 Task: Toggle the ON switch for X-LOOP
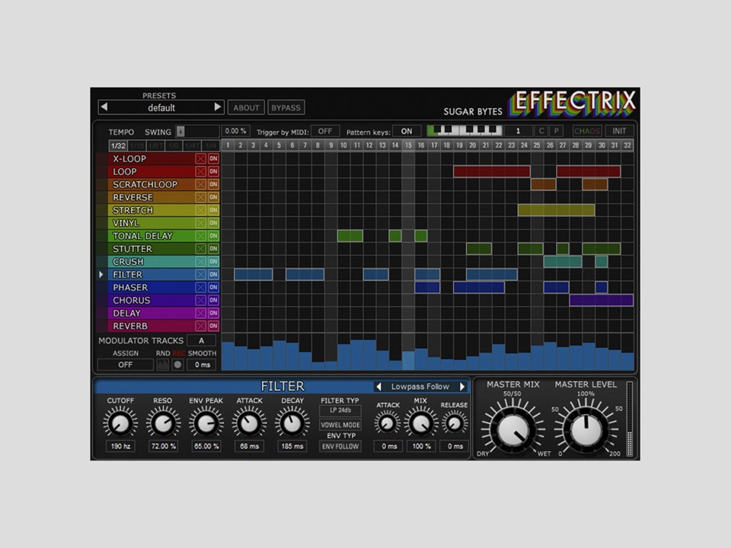pos(213,159)
